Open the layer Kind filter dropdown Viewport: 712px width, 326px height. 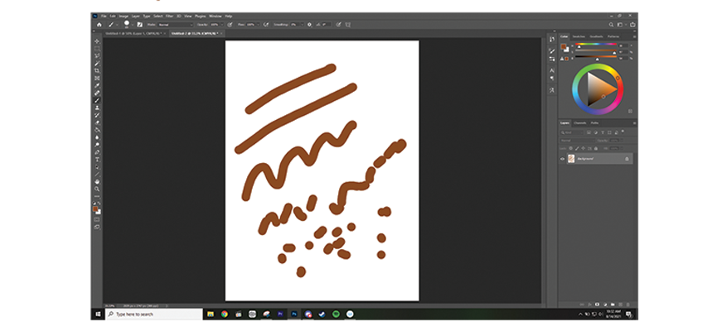(x=572, y=132)
